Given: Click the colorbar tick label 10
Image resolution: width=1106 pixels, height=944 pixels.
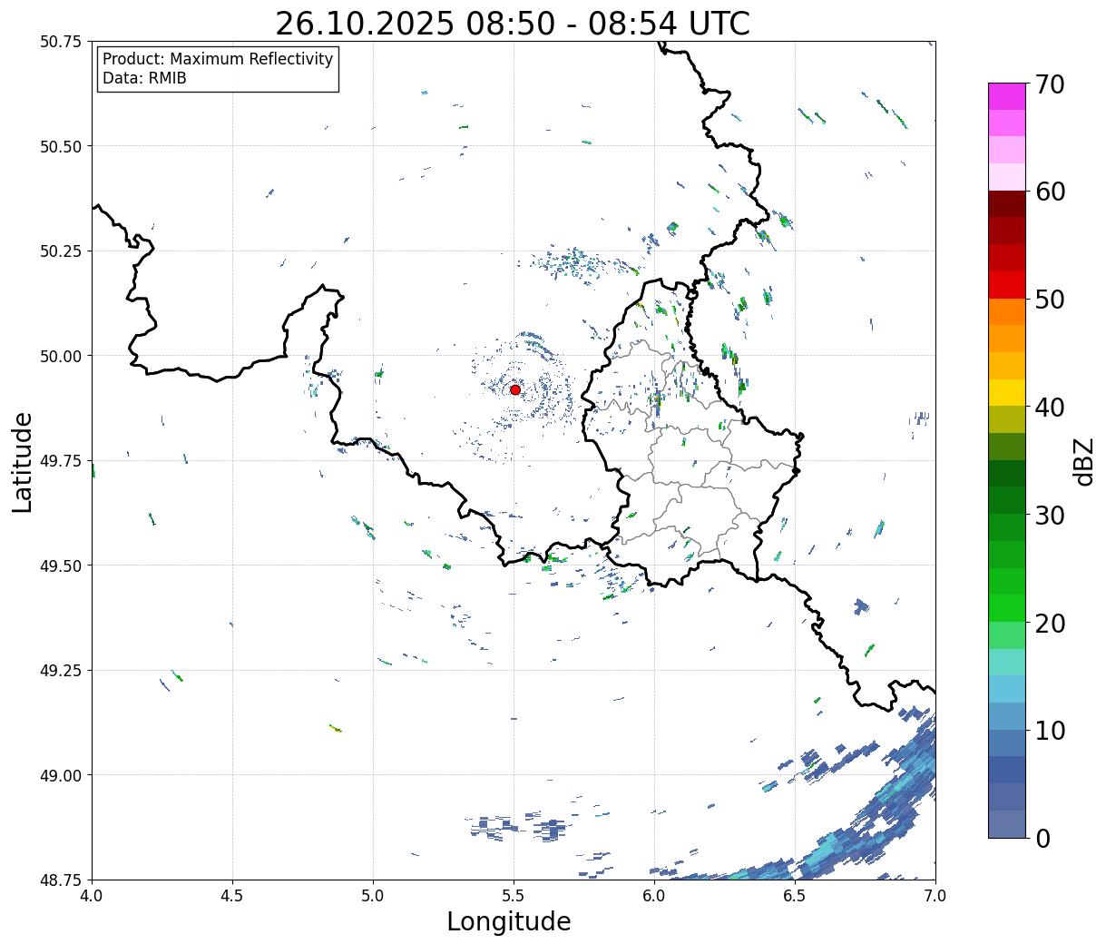Looking at the screenshot, I should [1050, 731].
